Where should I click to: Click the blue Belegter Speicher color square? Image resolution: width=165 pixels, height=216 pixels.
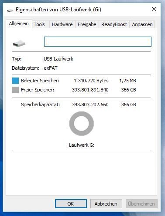tap(15, 81)
